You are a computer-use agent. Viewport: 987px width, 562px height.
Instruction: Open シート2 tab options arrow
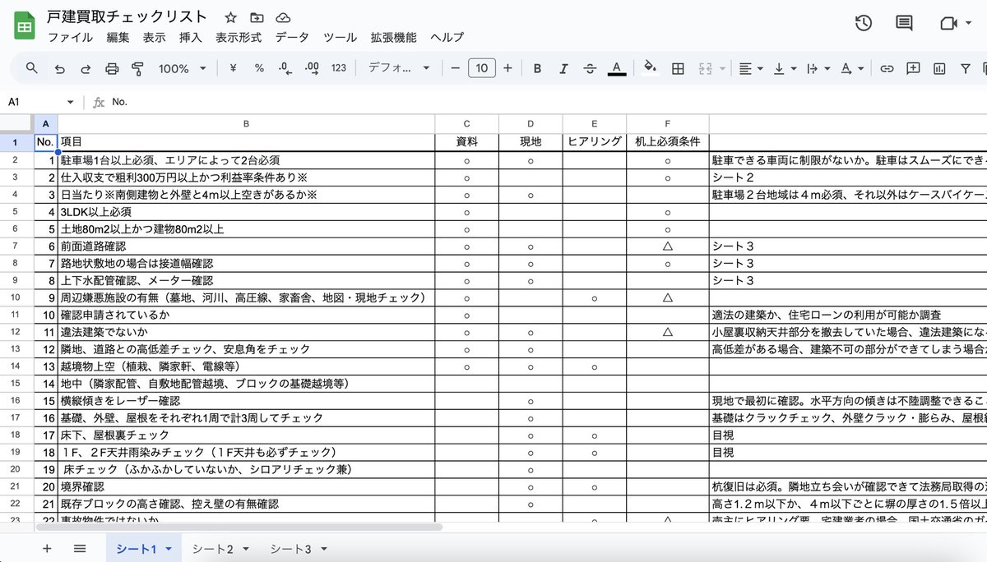click(246, 548)
